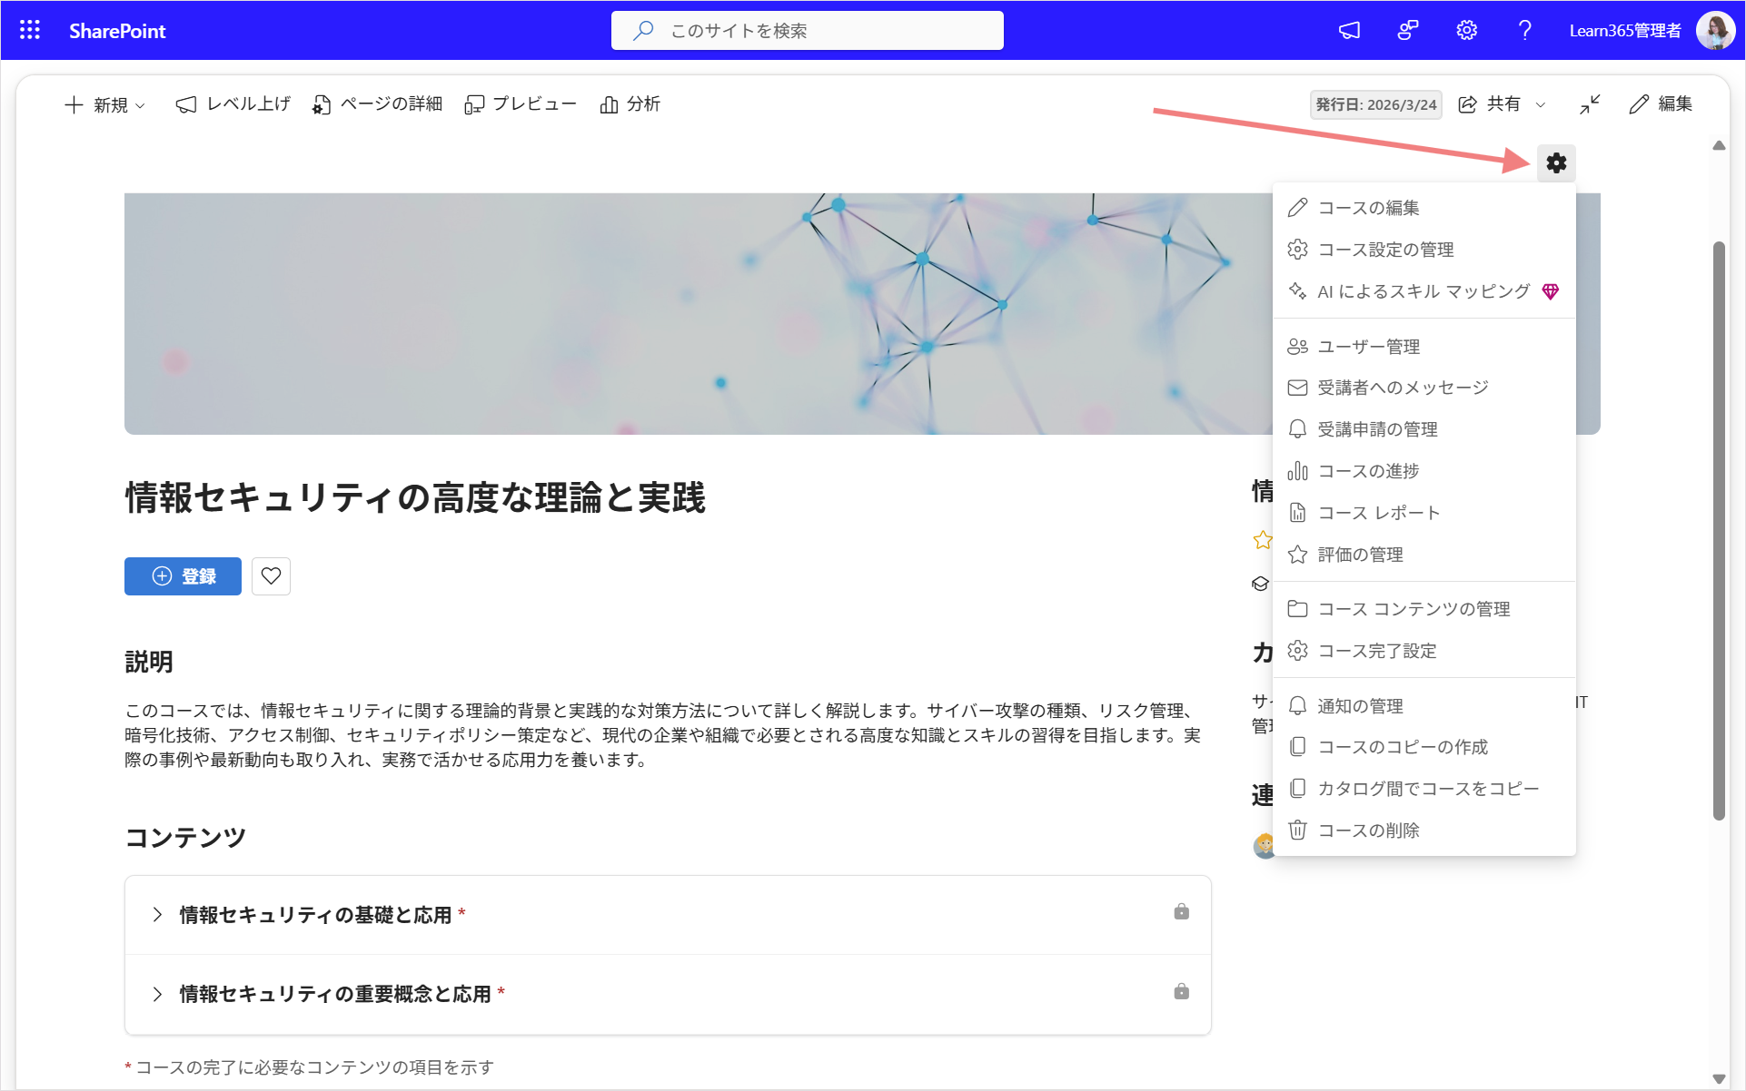1746x1091 pixels.
Task: Choose コース設定の管理 menu item
Action: pyautogui.click(x=1424, y=250)
